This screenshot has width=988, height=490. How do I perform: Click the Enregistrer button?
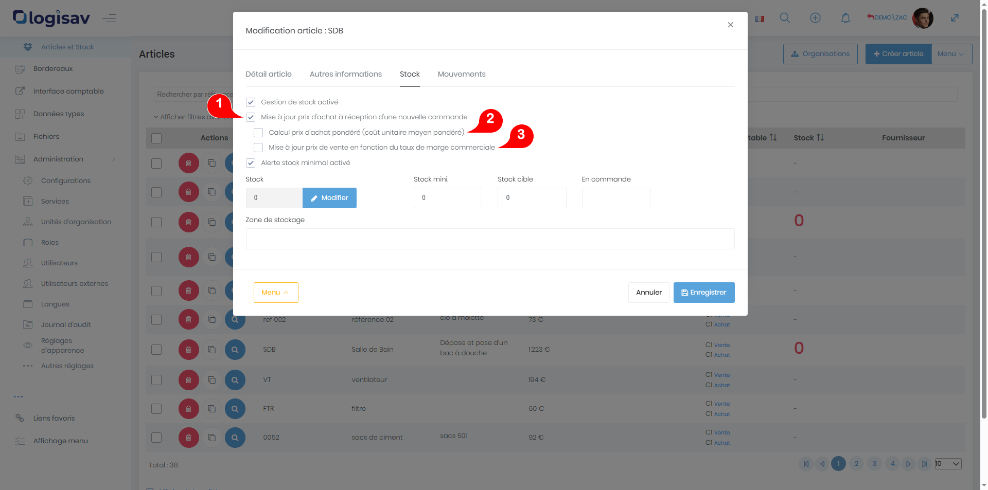coord(703,293)
